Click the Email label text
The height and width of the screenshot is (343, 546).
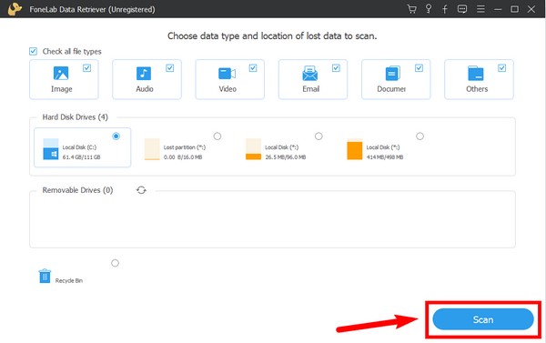click(x=310, y=89)
